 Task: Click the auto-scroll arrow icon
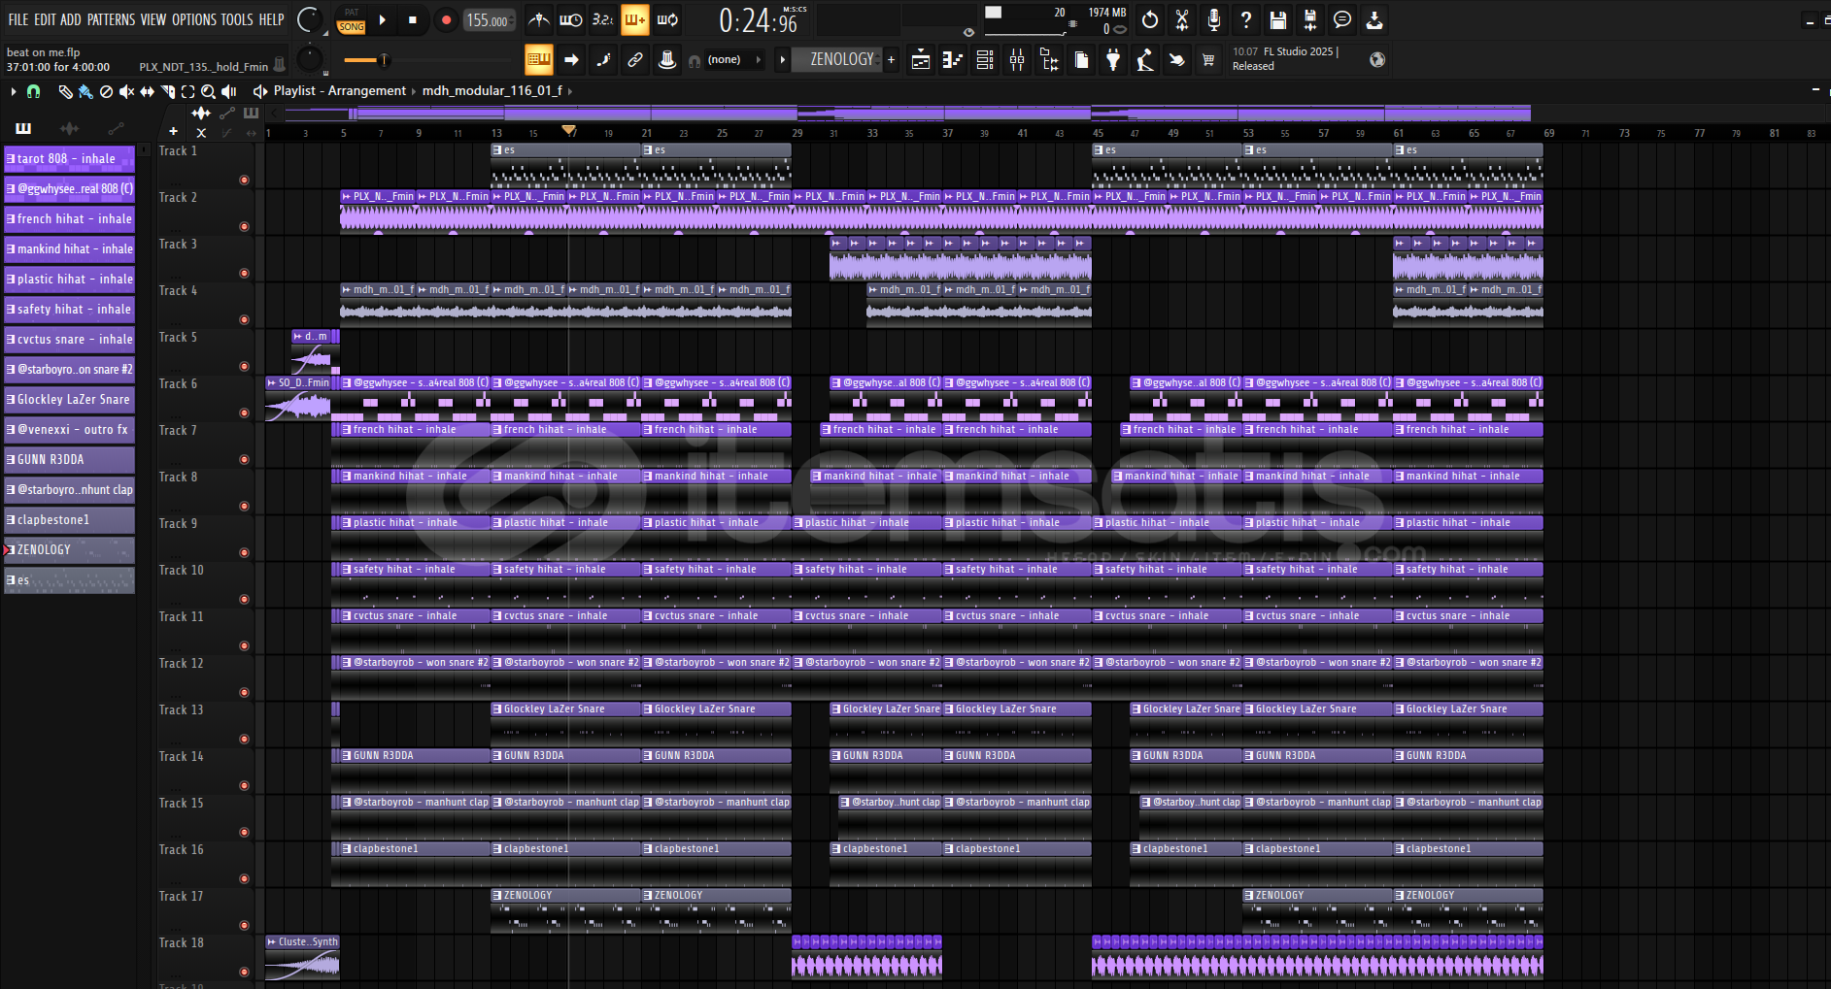click(x=571, y=59)
